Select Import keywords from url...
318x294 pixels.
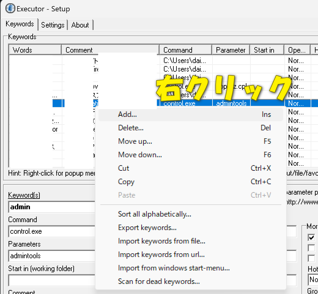(190, 255)
